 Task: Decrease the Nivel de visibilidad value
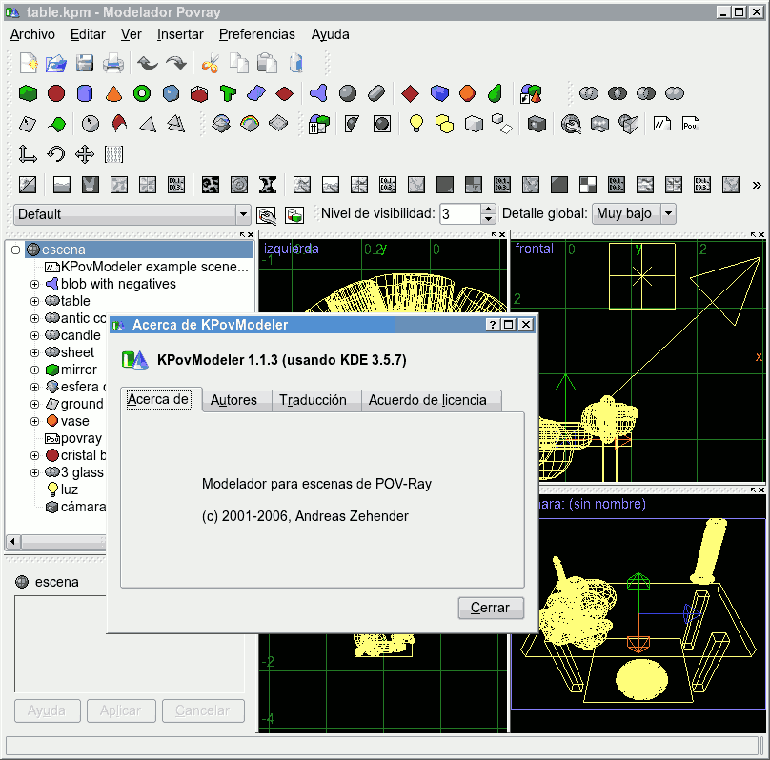488,219
